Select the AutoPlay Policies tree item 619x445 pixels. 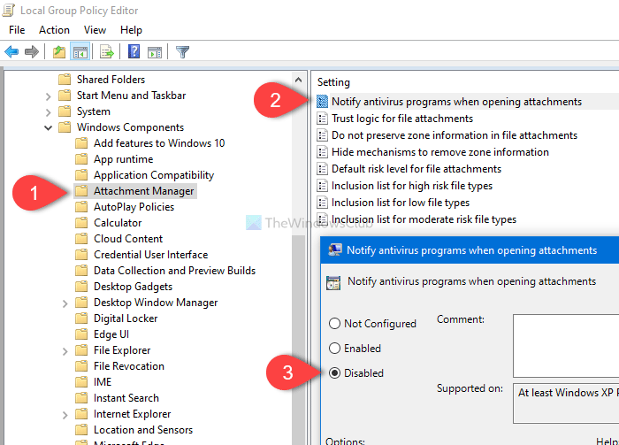click(134, 207)
